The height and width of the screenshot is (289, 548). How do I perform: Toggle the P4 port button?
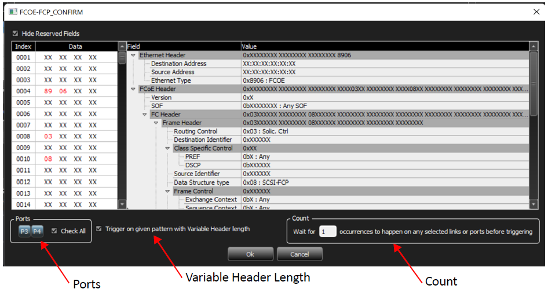[x=37, y=231]
